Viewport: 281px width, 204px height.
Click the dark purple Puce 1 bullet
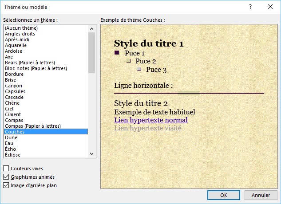[x=117, y=53]
